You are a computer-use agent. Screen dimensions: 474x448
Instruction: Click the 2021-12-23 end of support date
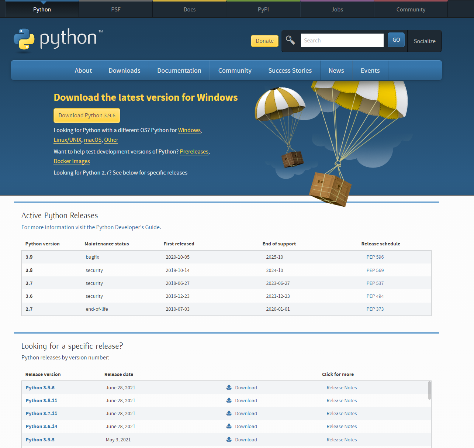click(x=278, y=296)
